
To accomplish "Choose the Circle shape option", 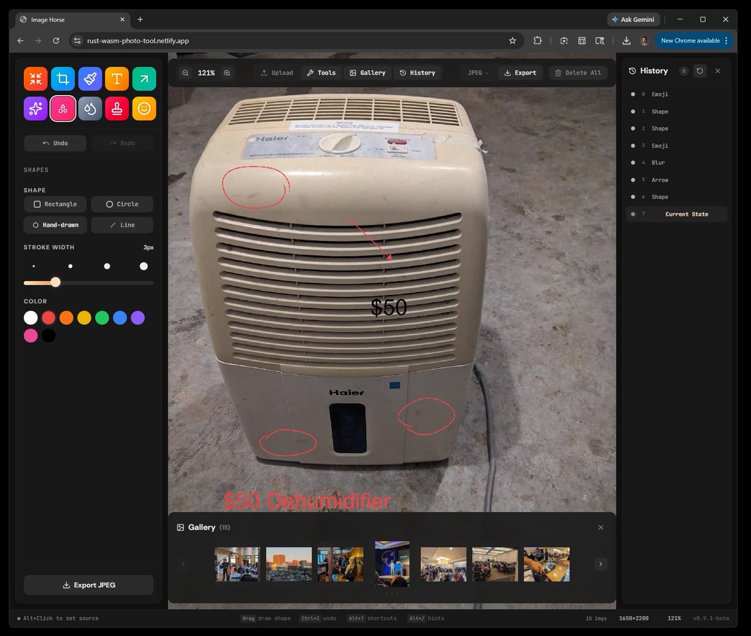I will [x=122, y=204].
